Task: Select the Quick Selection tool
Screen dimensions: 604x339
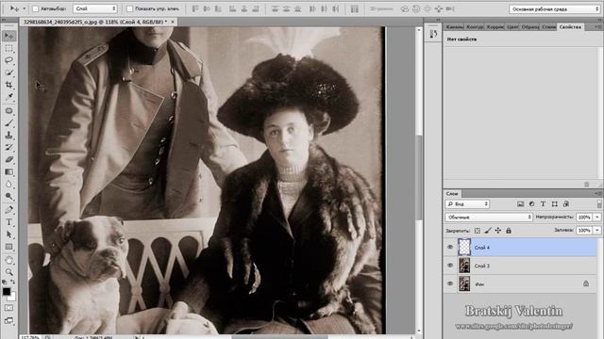Action: pos(8,73)
